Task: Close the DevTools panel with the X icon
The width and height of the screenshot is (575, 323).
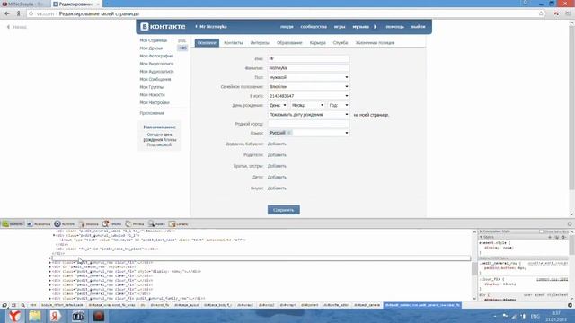Action: (570, 223)
